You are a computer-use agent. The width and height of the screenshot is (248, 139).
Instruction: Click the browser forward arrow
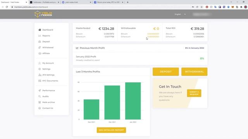[3, 7]
